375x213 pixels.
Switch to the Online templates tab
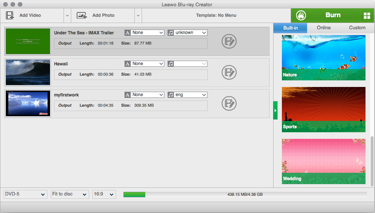coord(324,28)
